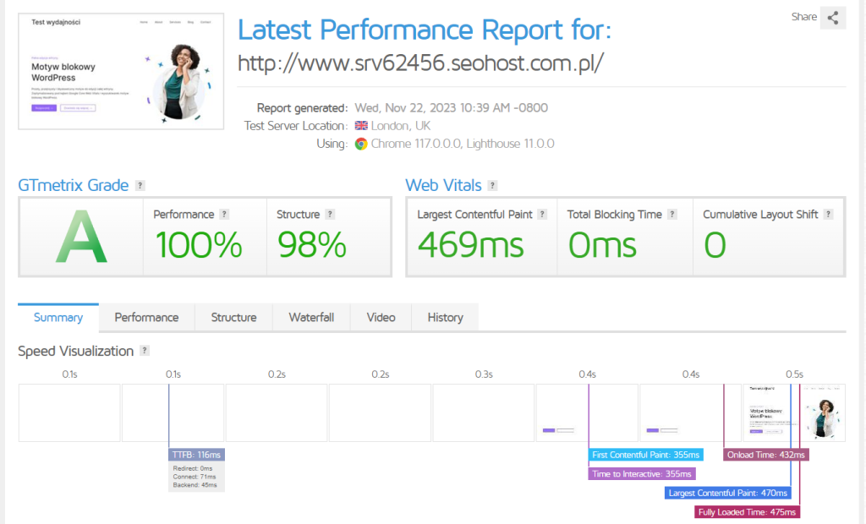866x524 pixels.
Task: Click help icon for Cumulative Layout Shift
Action: pos(828,215)
